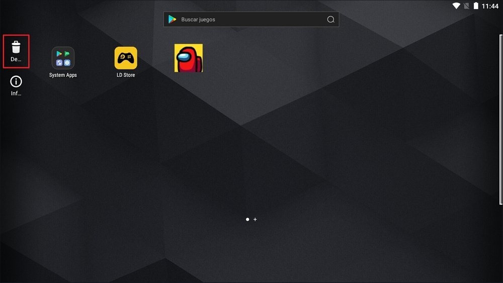The width and height of the screenshot is (503, 283).
Task: Click the LD Store label text
Action: tap(126, 75)
